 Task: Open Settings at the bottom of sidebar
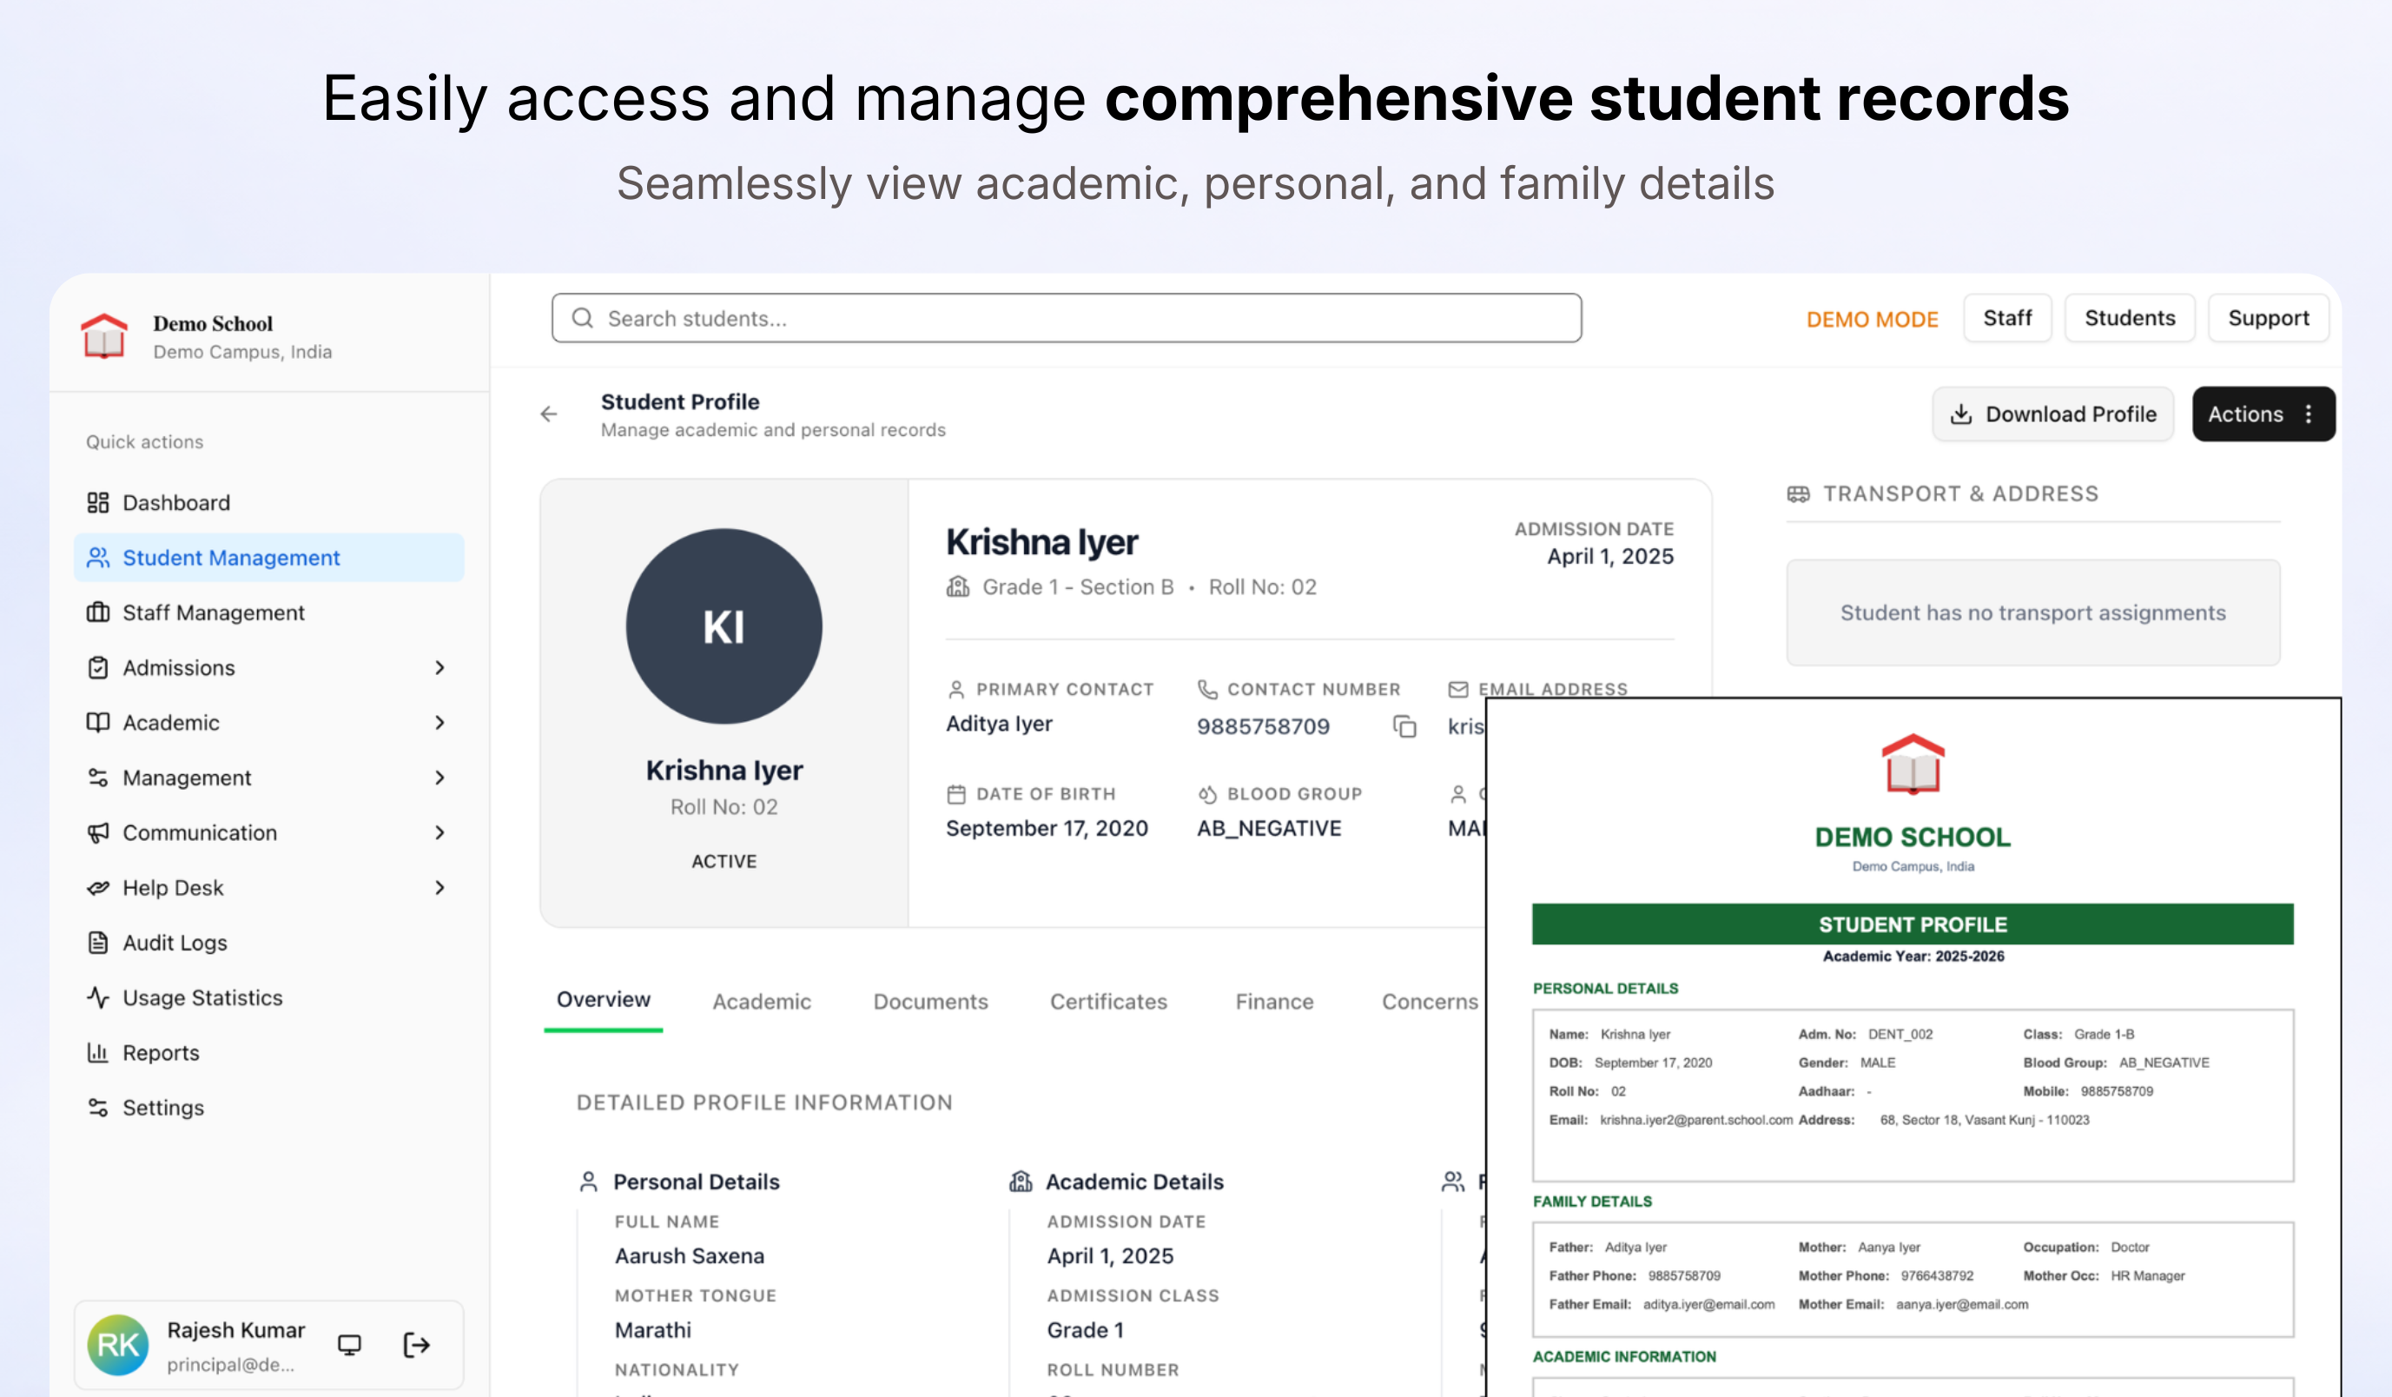coord(162,1108)
